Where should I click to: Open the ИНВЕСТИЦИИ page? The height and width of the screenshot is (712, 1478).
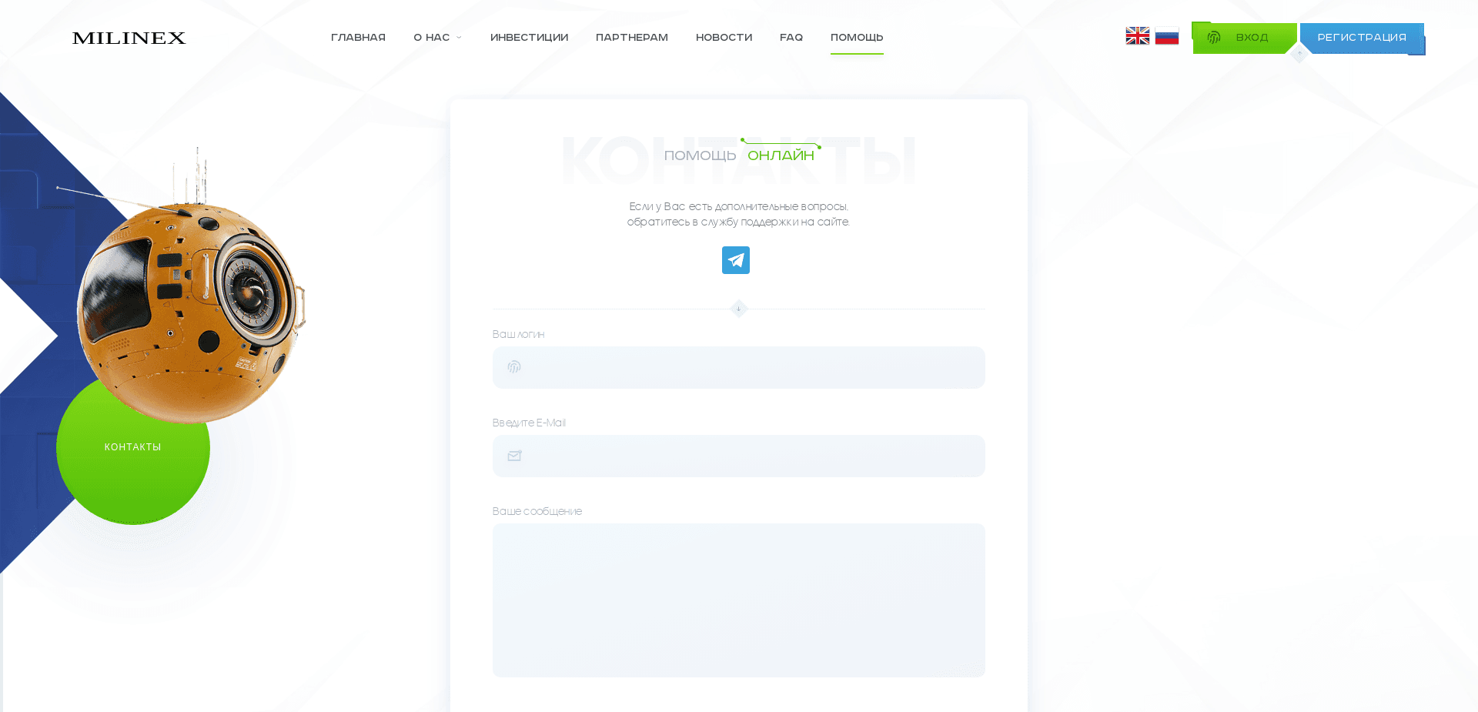click(x=529, y=36)
